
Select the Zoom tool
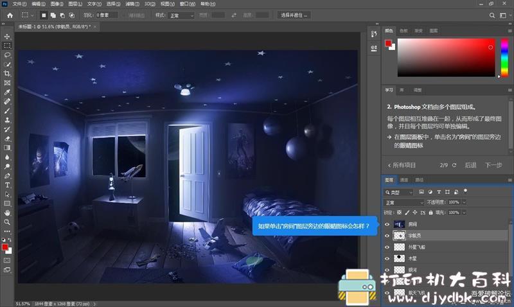[7, 222]
